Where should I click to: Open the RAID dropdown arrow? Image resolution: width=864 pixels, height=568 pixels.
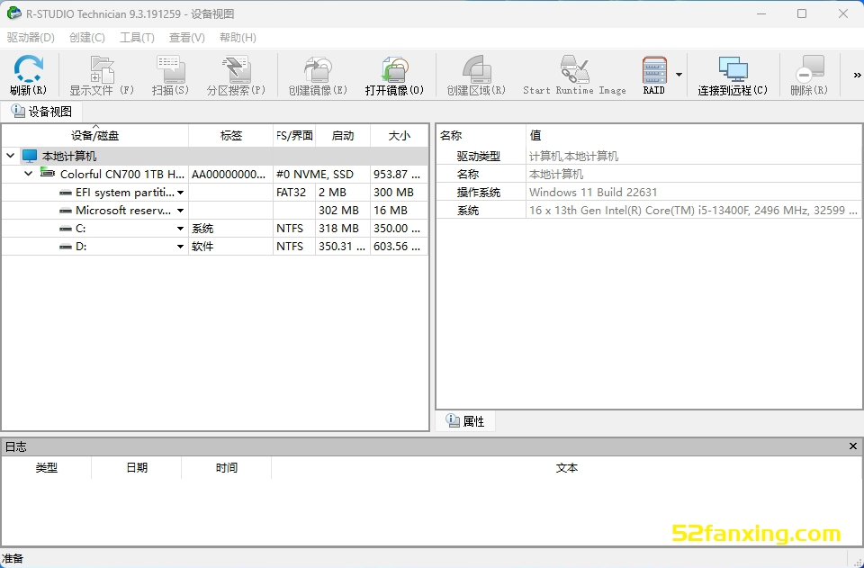[x=679, y=75]
